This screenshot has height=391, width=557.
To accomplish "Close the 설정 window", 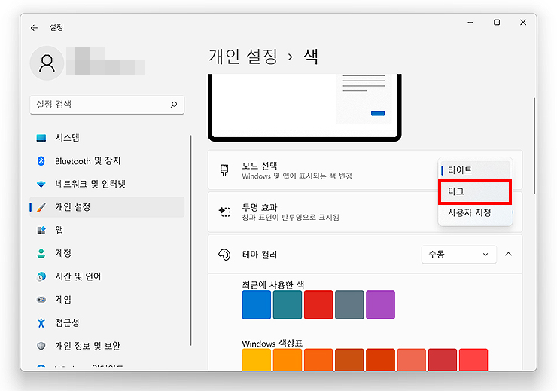I will (x=523, y=23).
